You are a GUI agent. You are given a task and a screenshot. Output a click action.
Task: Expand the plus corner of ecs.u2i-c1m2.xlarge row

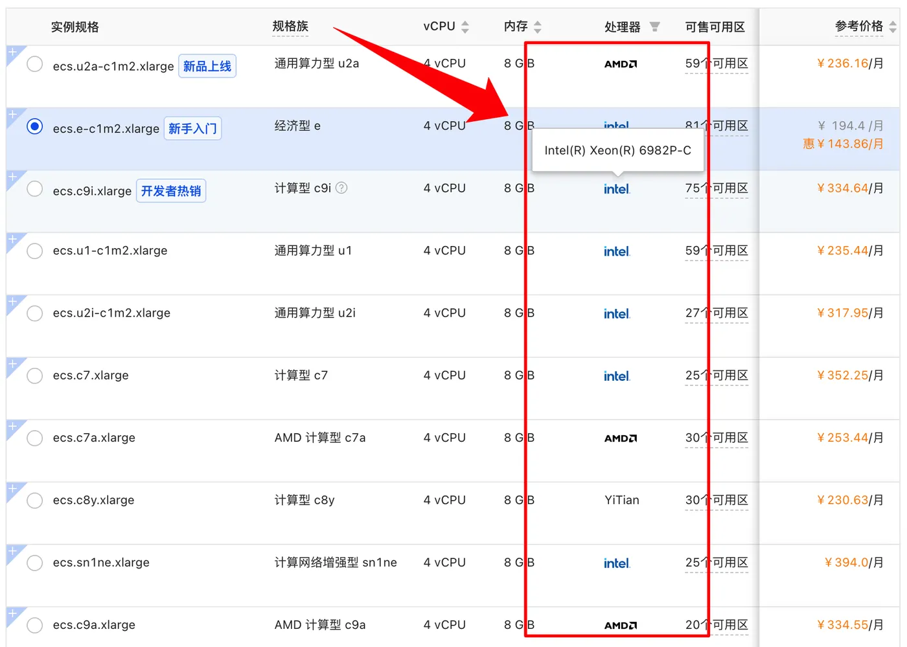pos(12,302)
